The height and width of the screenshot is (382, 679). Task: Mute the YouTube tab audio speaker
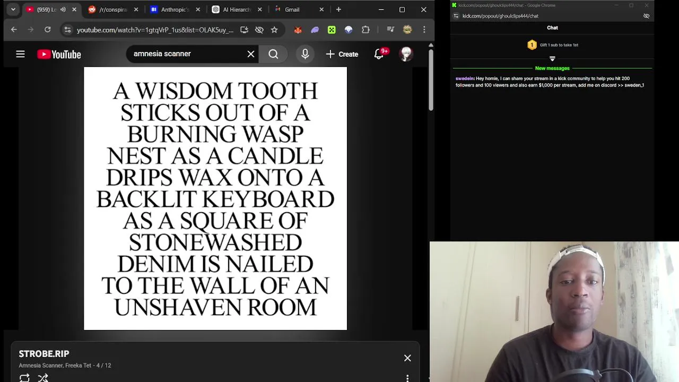click(x=63, y=10)
